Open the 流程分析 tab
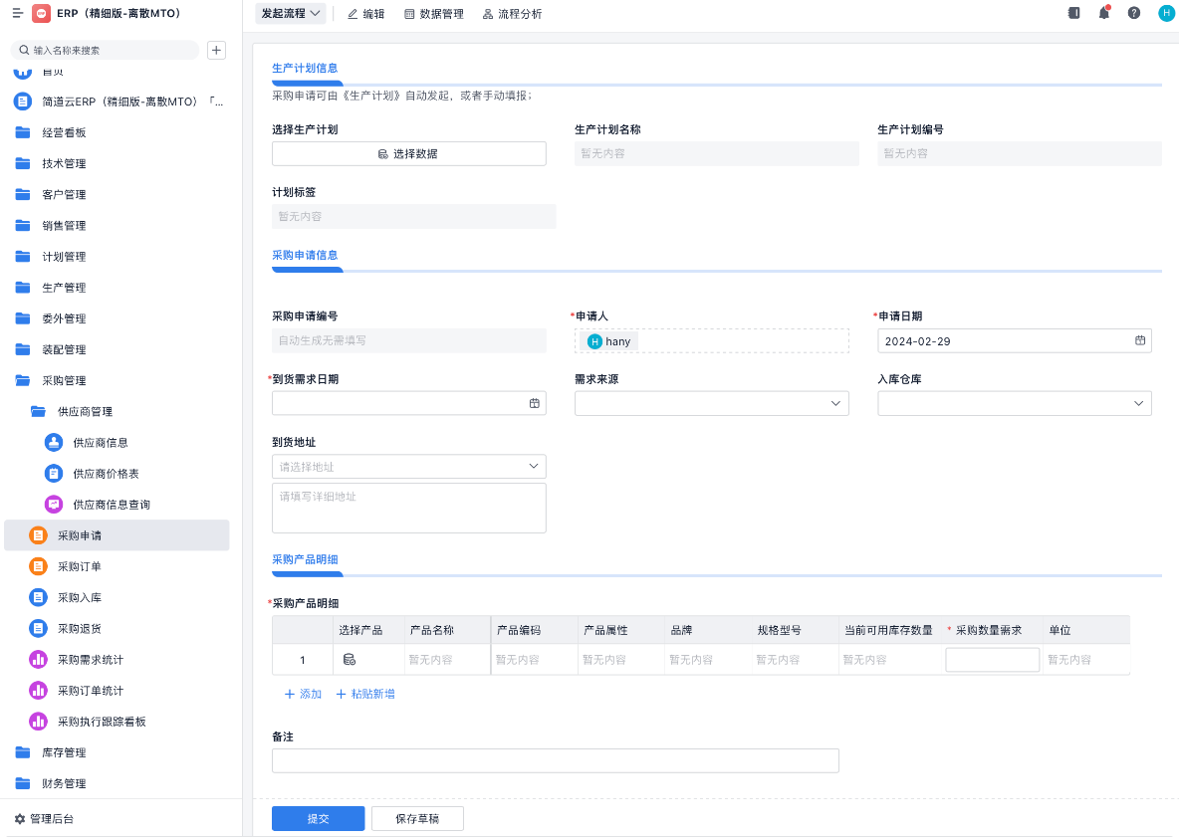Screen dimensions: 1179x839 click(512, 14)
